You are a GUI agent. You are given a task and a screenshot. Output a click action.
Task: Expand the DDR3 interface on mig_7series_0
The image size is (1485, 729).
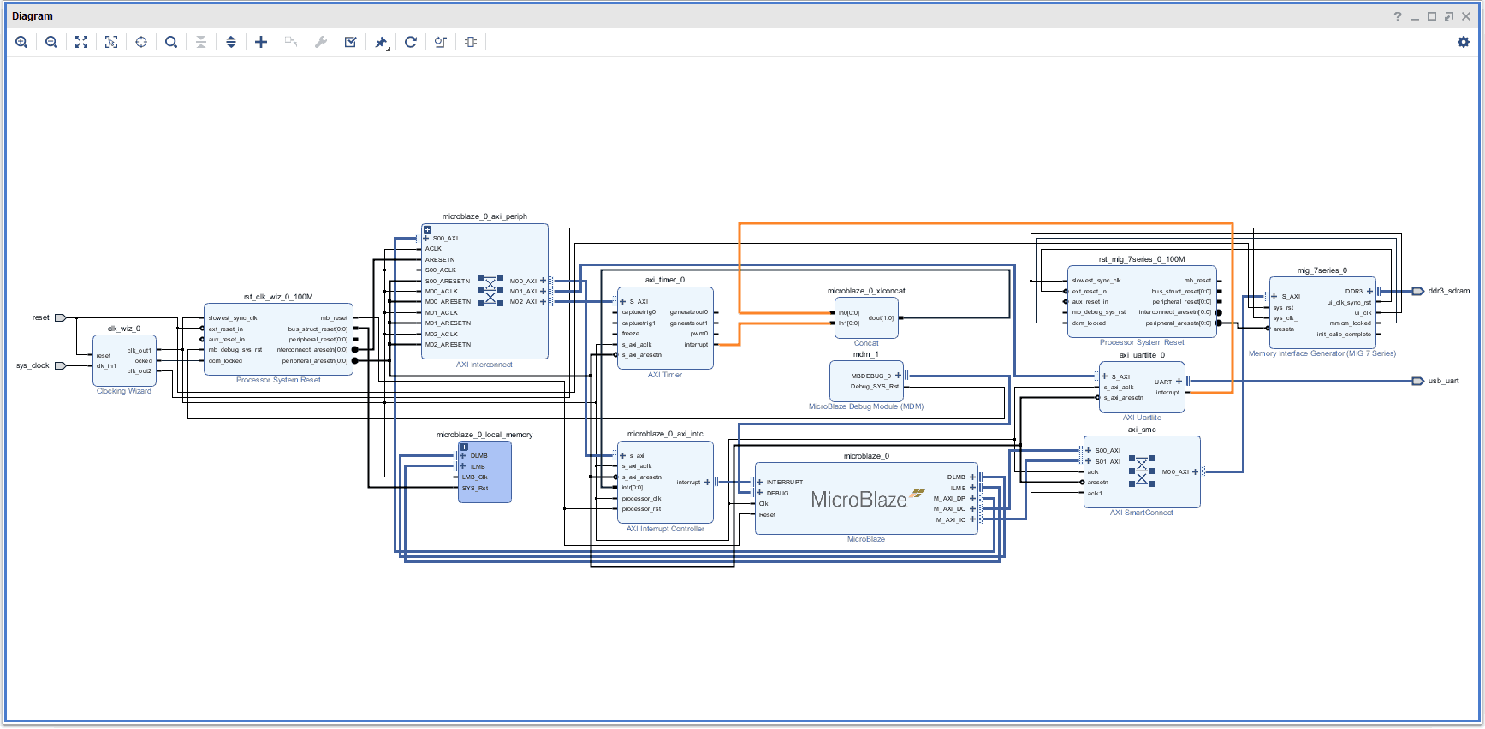pos(1369,292)
